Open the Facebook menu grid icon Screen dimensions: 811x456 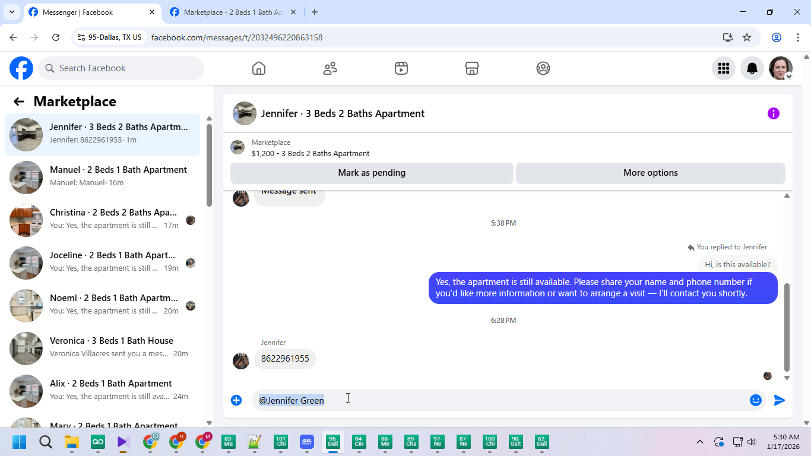(723, 68)
